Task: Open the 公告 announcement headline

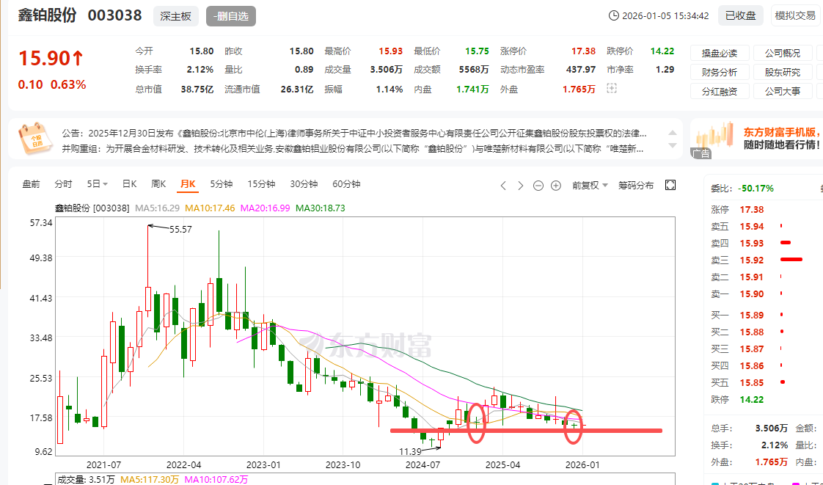Action: point(354,134)
